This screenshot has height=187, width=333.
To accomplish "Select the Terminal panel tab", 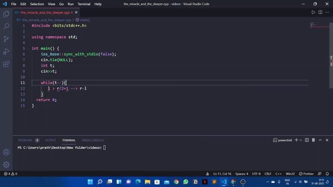I will [69, 140].
